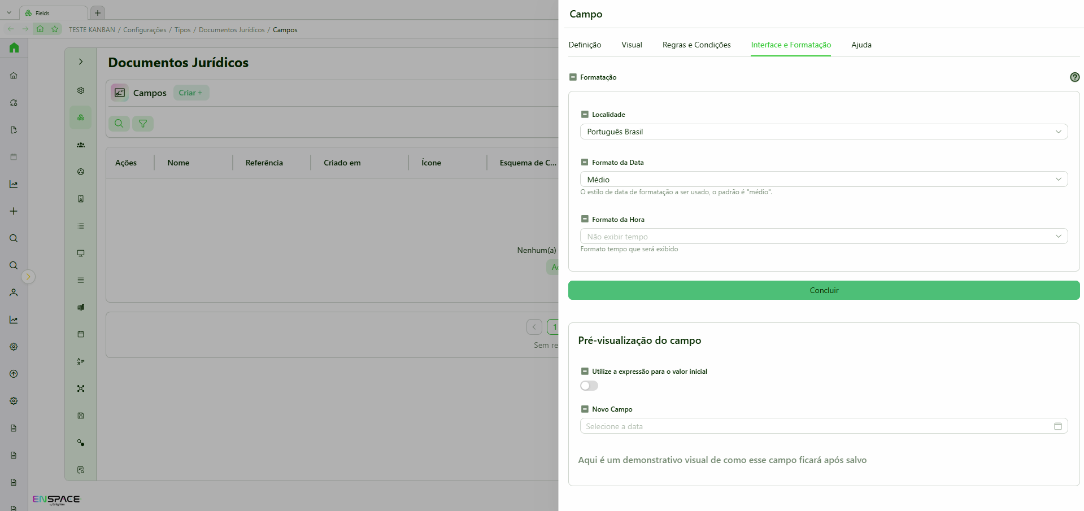Click the green home icon at the top of the sidebar
This screenshot has width=1084, height=511.
coord(14,48)
